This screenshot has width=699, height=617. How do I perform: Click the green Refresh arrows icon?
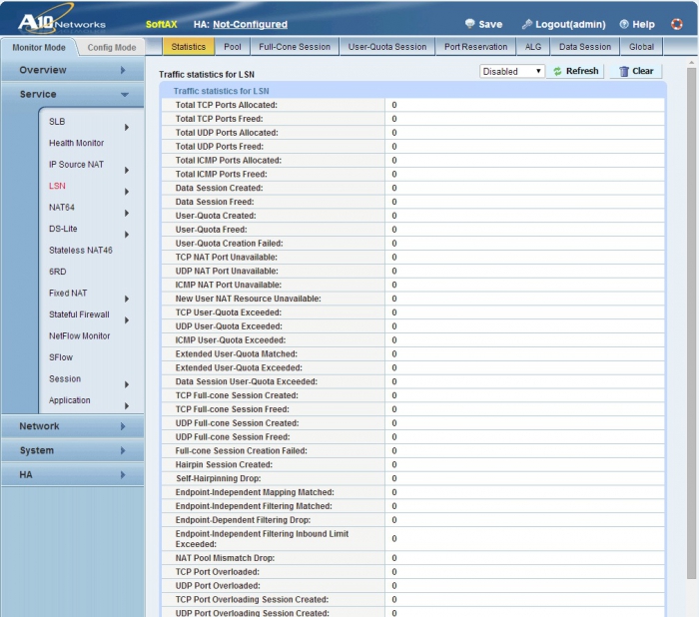tap(557, 71)
